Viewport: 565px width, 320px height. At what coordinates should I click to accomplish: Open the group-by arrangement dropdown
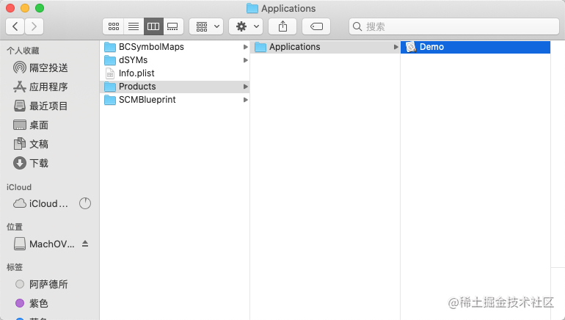[x=206, y=26]
